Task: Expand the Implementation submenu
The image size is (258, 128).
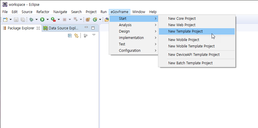Action: coord(134,38)
